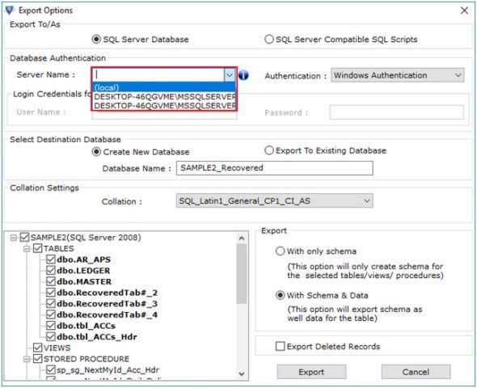Click the Cancel button
This screenshot has height=388, width=477.
click(416, 372)
